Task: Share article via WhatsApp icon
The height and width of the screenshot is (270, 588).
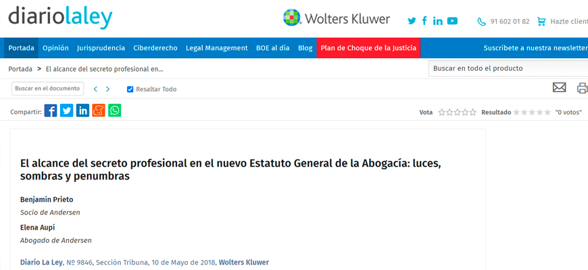Action: coord(115,111)
